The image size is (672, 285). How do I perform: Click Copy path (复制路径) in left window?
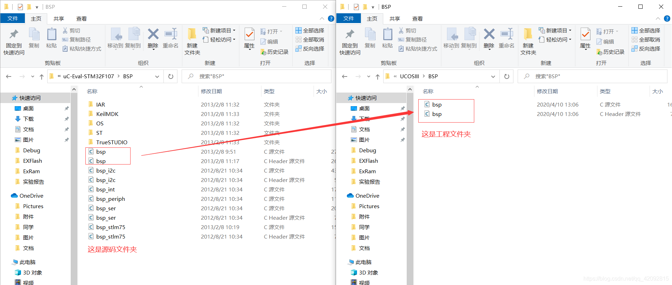tap(76, 40)
